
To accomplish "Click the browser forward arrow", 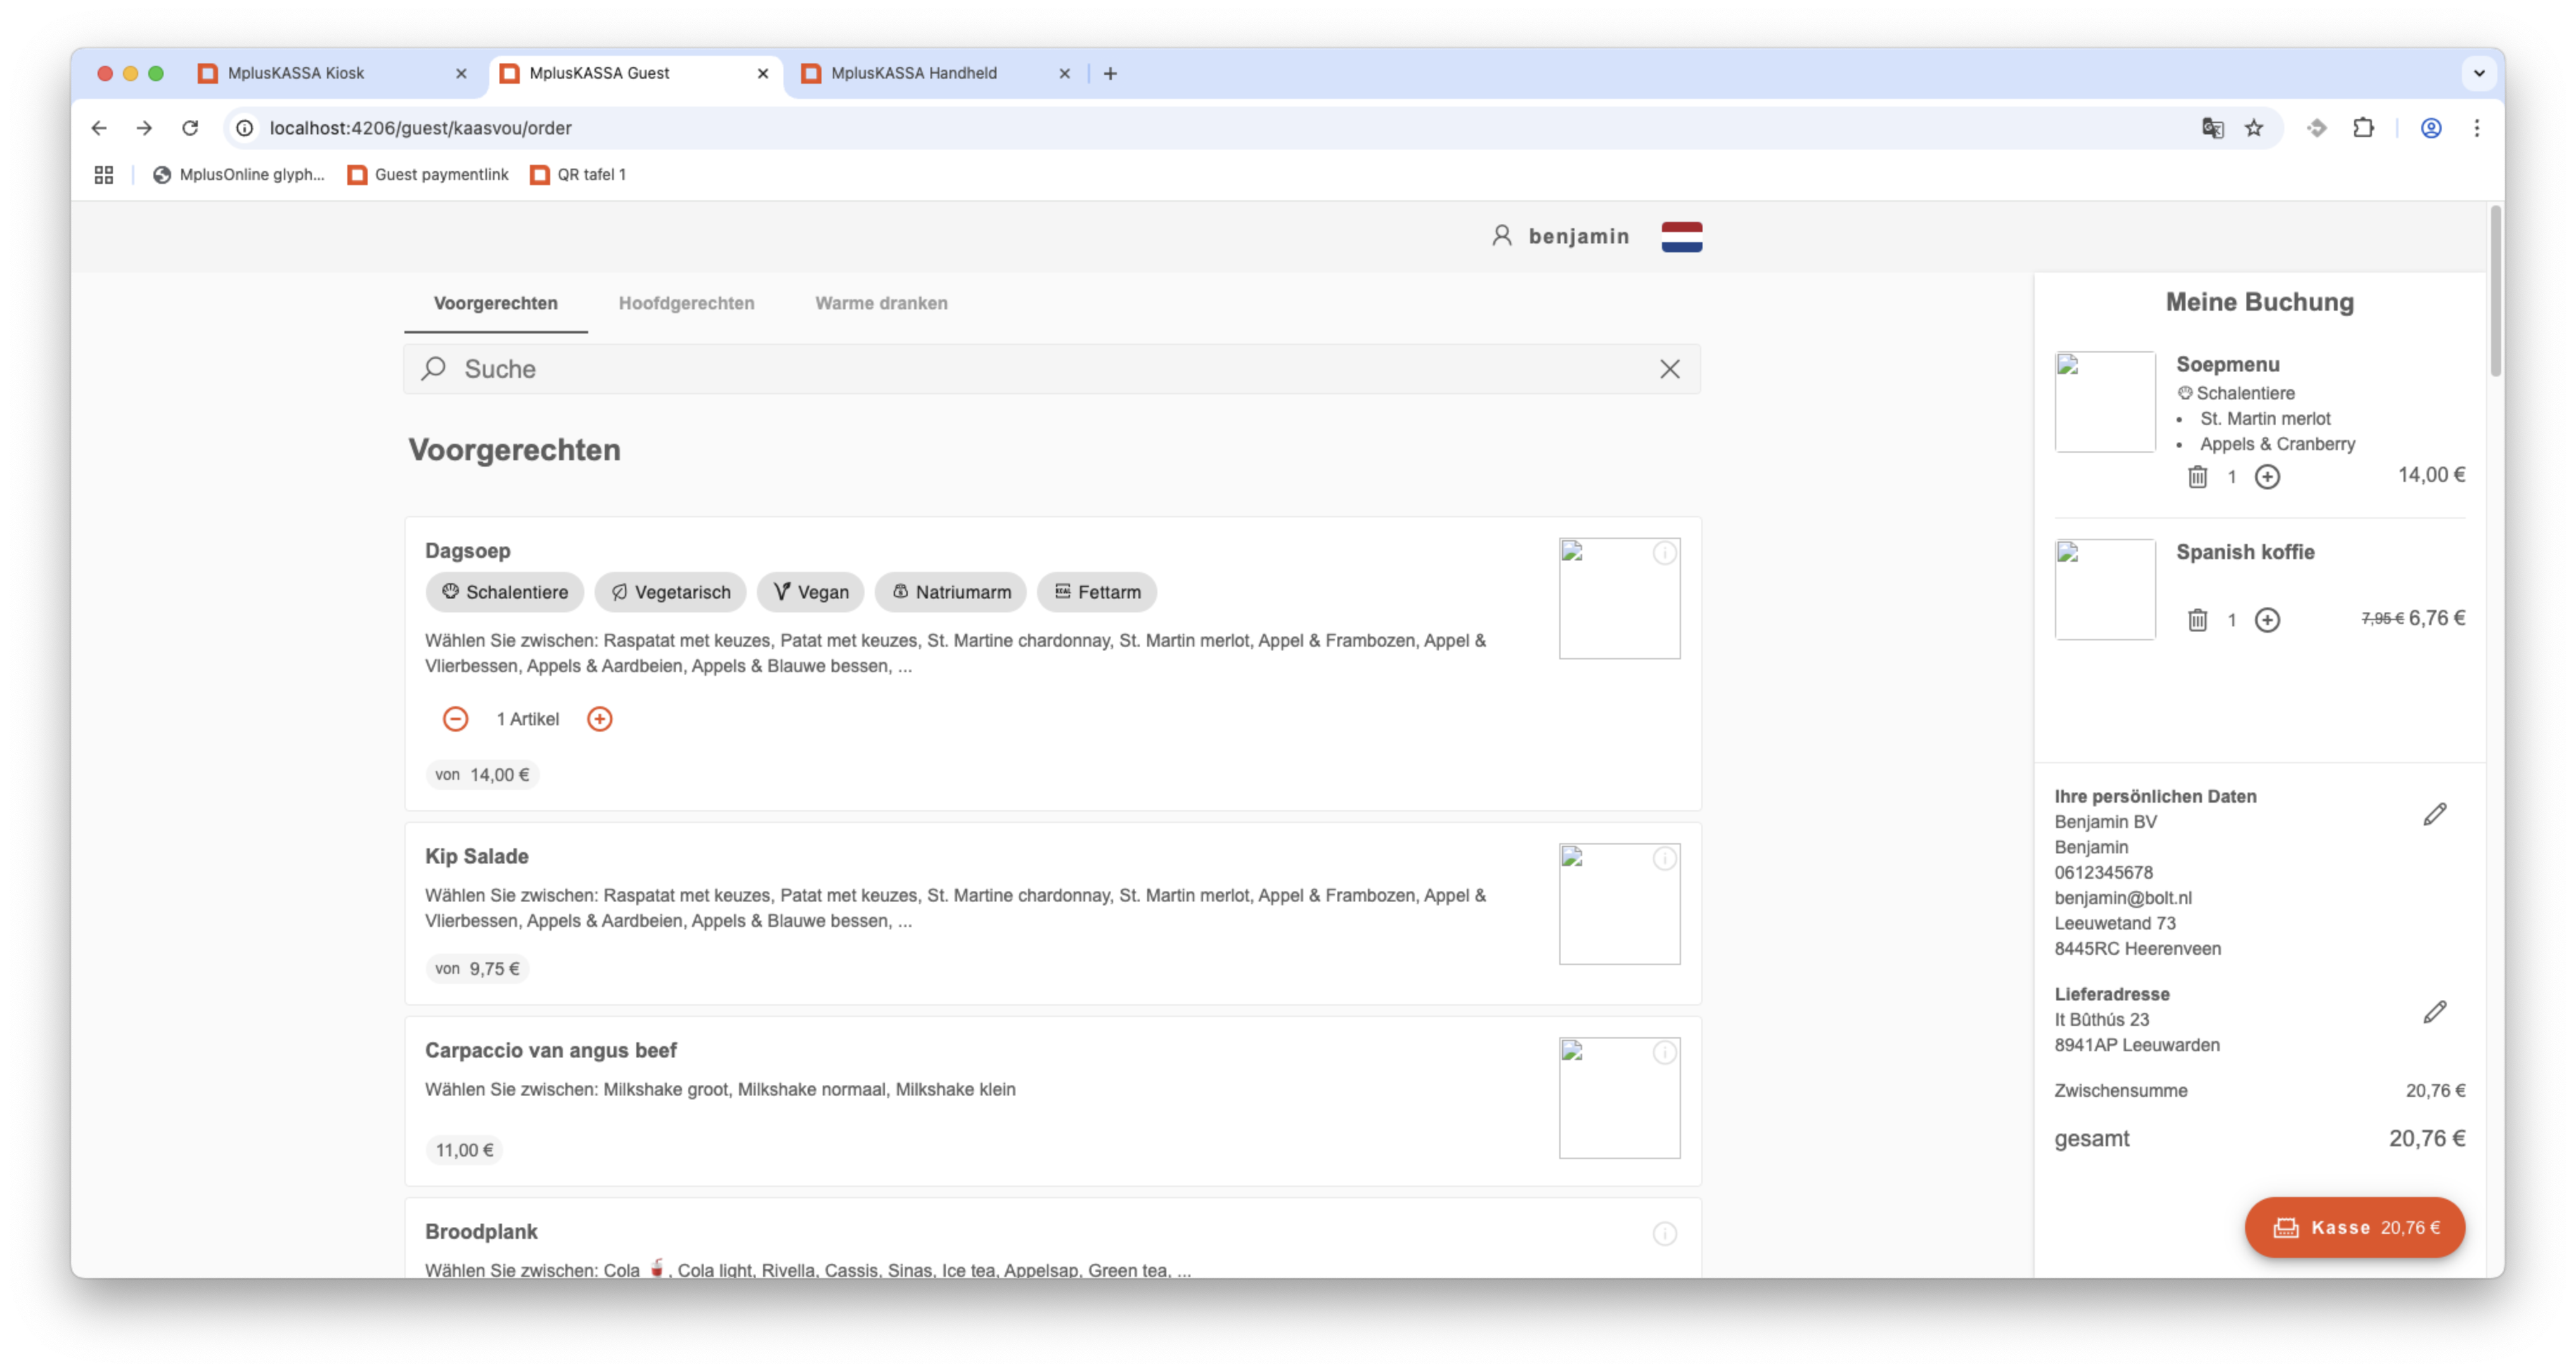I will tap(144, 128).
